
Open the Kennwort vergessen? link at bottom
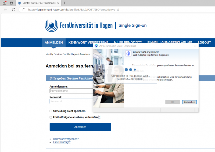[x=66, y=139]
